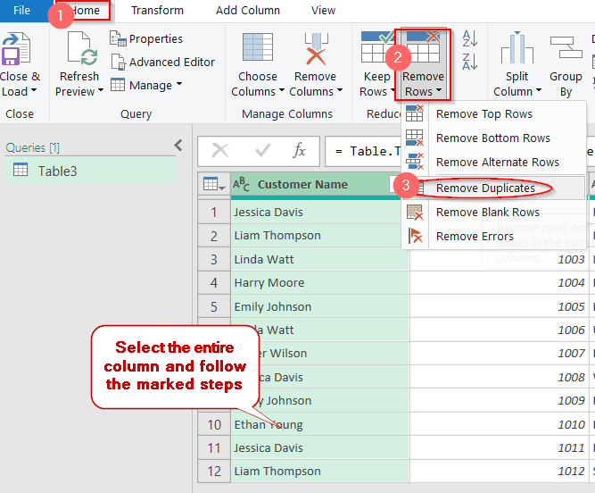Select row number 1 header
This screenshot has height=493, width=595.
click(214, 212)
